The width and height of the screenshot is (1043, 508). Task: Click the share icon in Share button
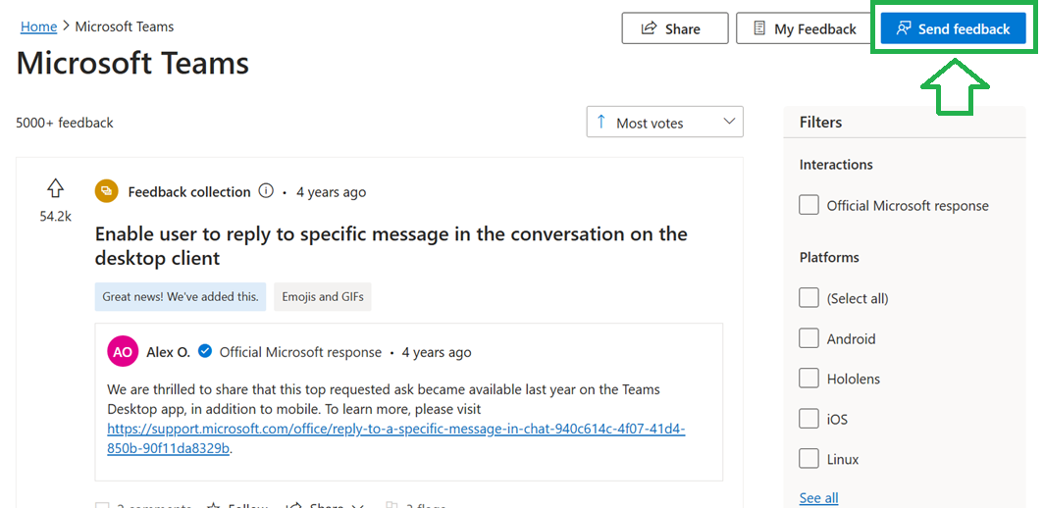point(649,28)
